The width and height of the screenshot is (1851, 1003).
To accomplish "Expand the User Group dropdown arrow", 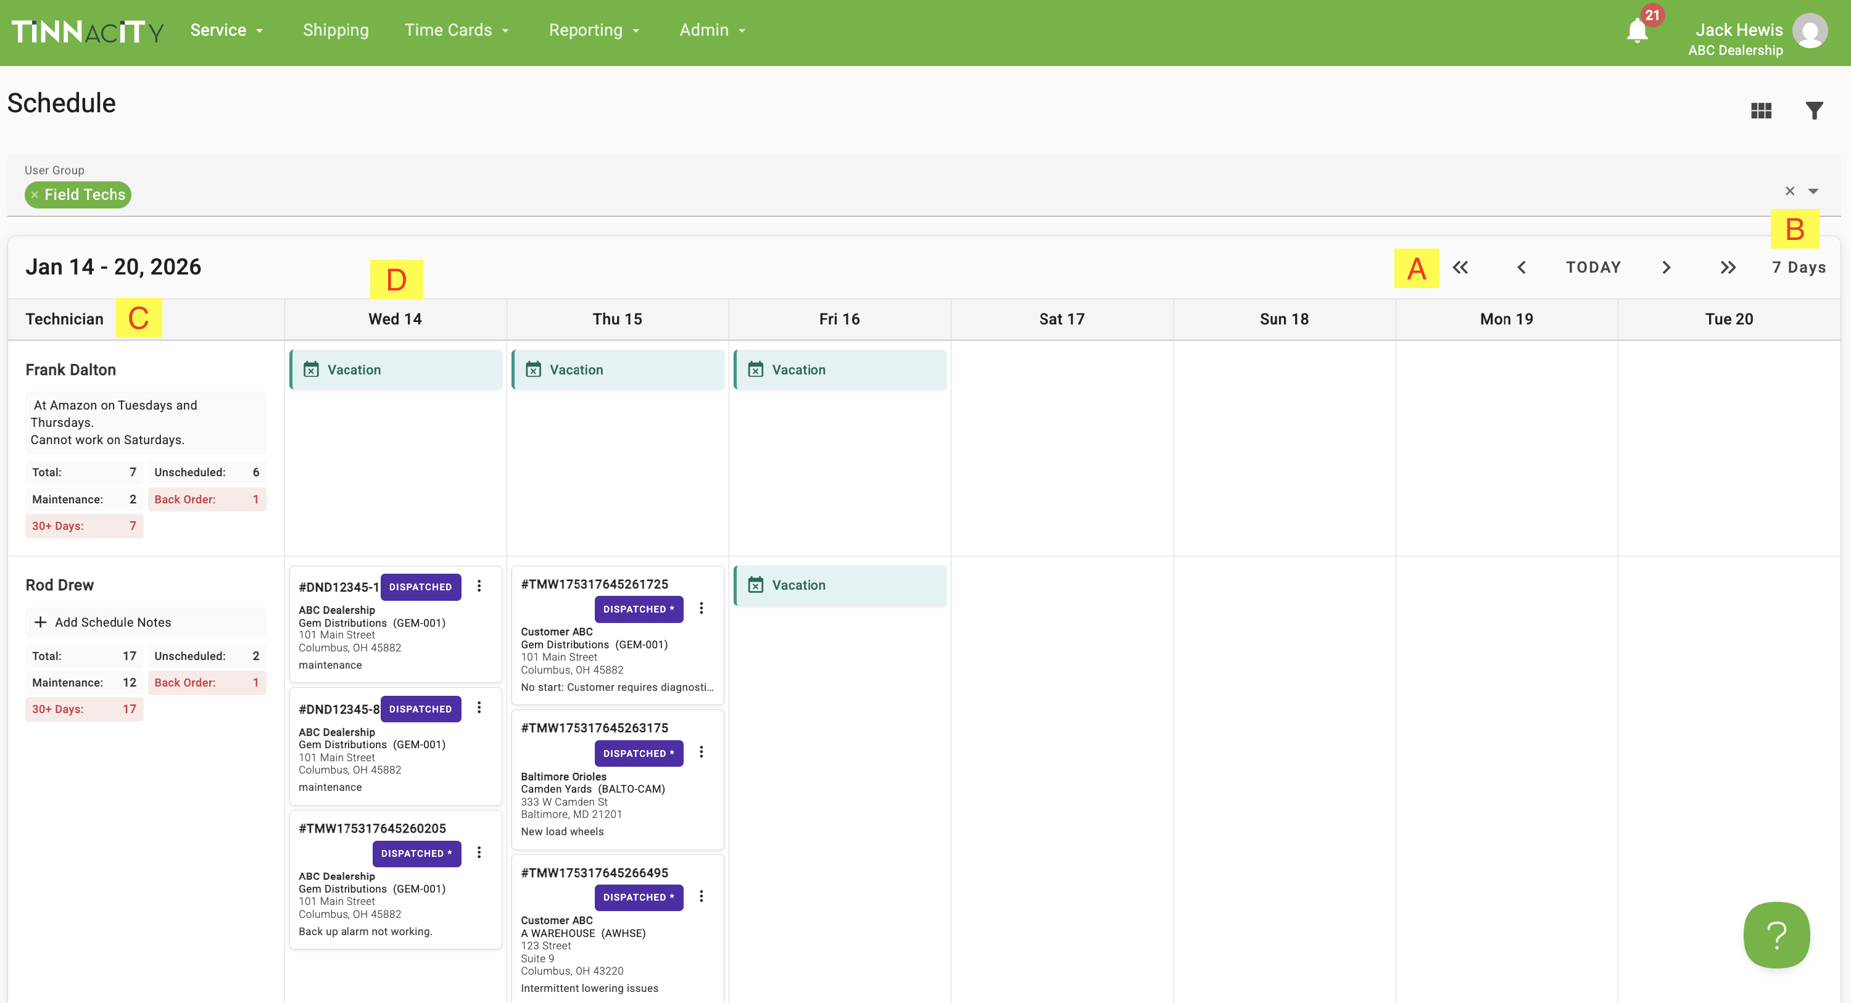I will (x=1813, y=191).
